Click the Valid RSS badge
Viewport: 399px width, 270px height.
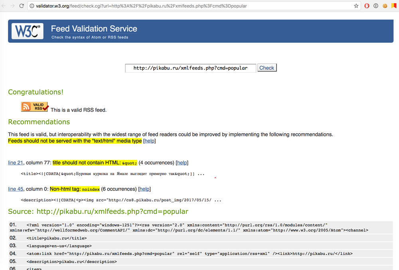[x=35, y=107]
